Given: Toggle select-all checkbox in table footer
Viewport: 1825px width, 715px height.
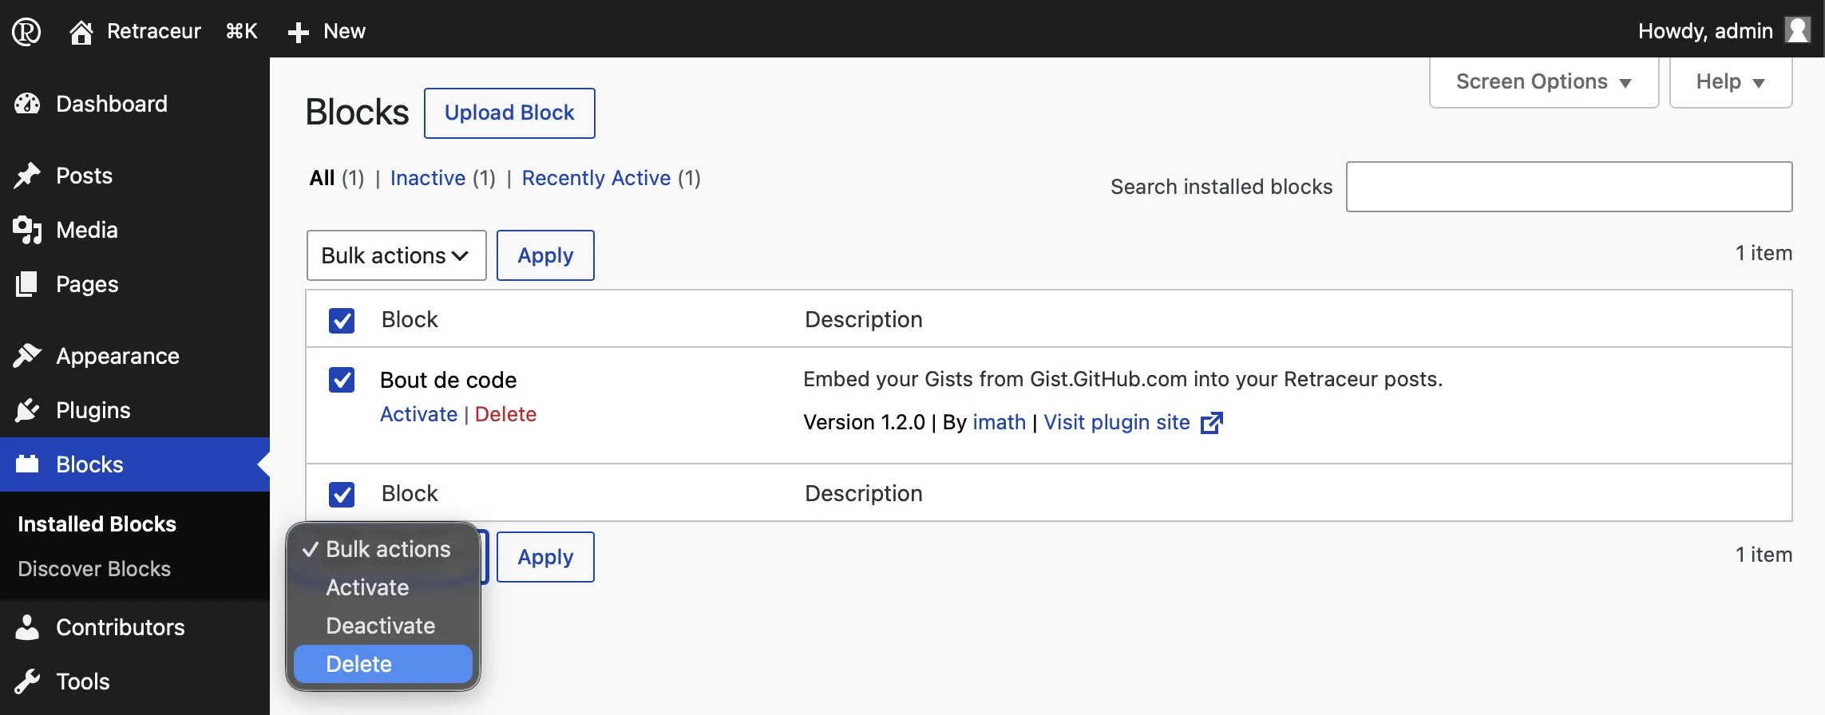Looking at the screenshot, I should pos(342,494).
